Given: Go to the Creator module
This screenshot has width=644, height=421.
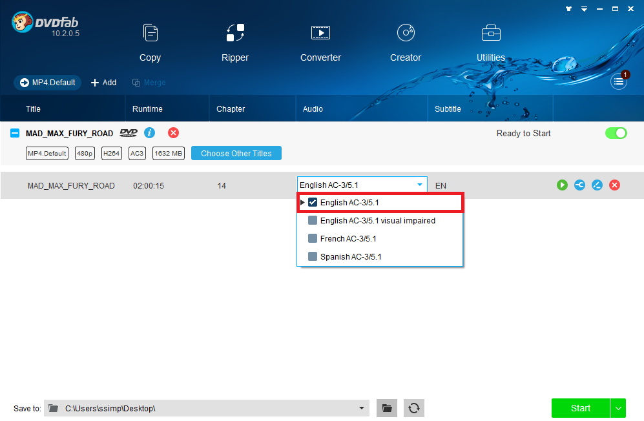Looking at the screenshot, I should (x=406, y=43).
